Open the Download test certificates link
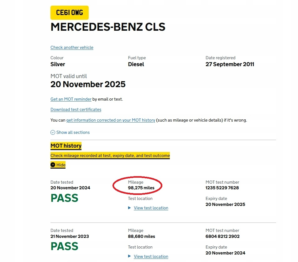The height and width of the screenshot is (262, 298). [x=76, y=109]
